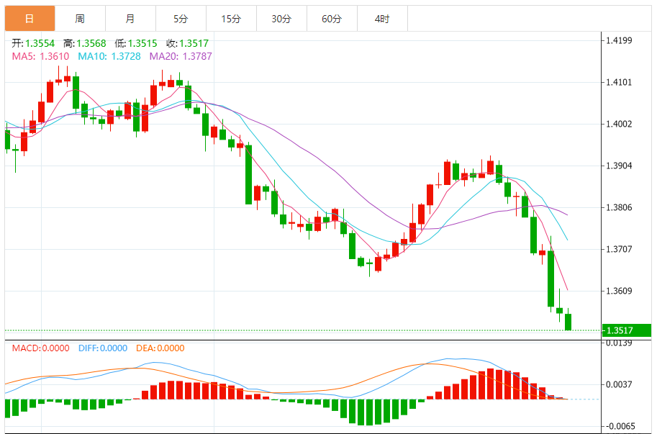Switch to the 月 monthly tab
Image resolution: width=657 pixels, height=434 pixels.
click(130, 19)
